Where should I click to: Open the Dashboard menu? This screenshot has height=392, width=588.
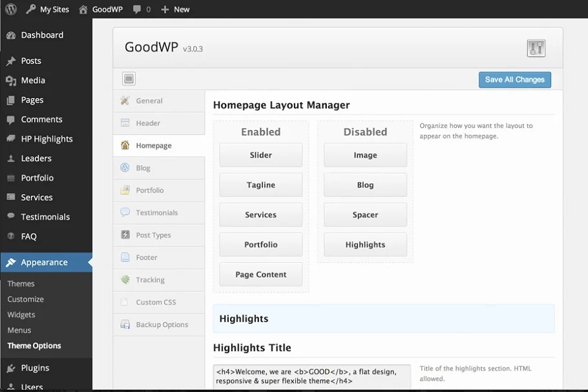[x=42, y=36]
